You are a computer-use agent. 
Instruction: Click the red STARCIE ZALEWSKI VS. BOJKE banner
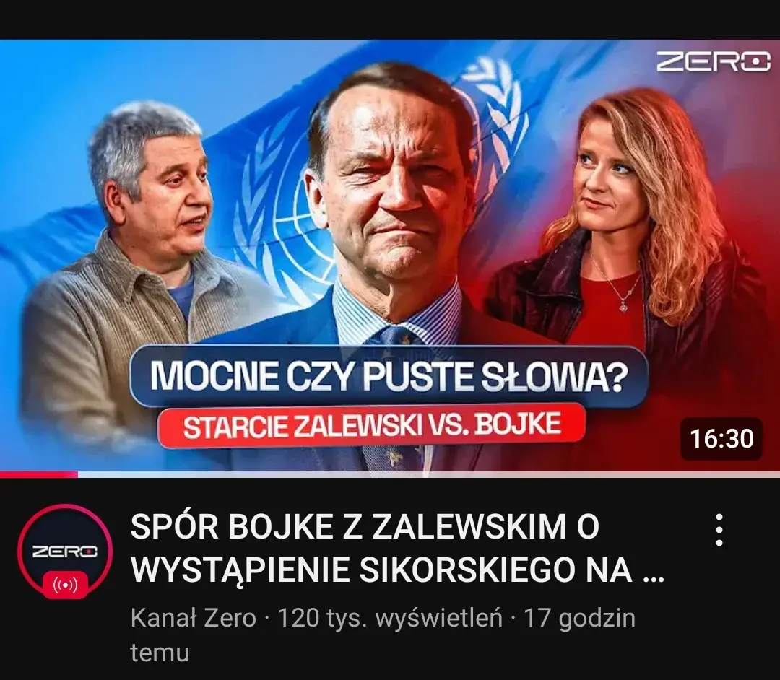372,425
